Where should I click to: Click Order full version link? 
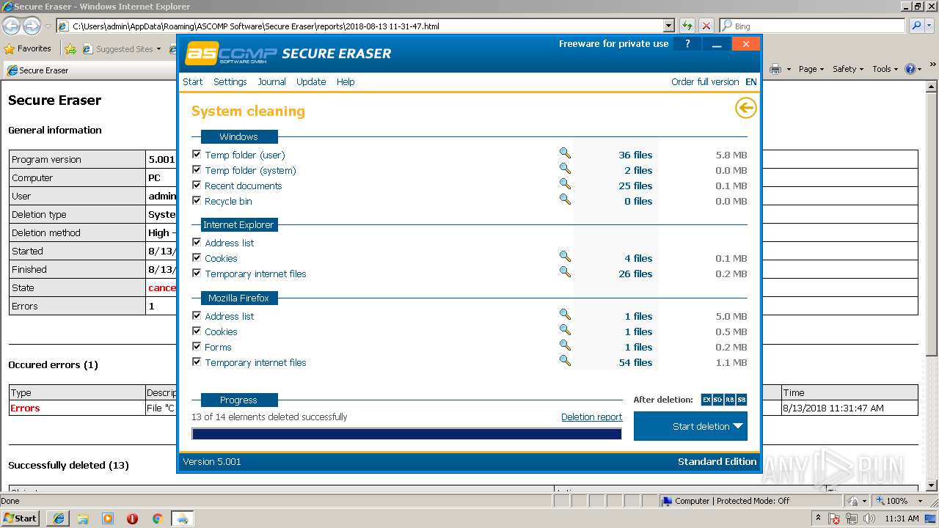tap(705, 81)
